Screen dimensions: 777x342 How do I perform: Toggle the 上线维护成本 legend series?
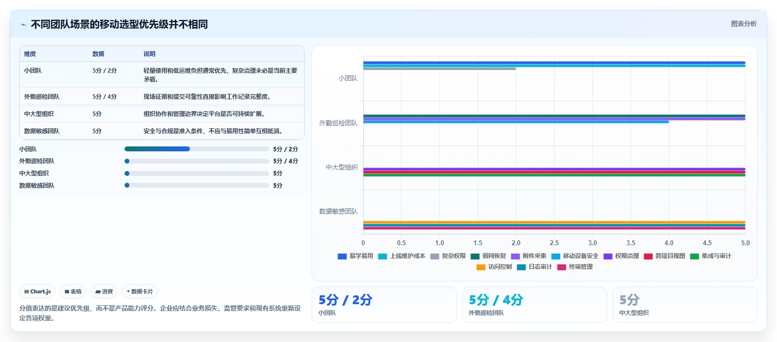[x=402, y=256]
